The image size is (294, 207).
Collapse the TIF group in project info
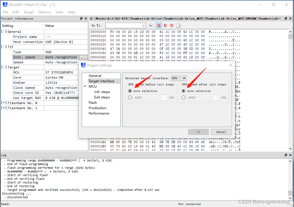[4, 47]
